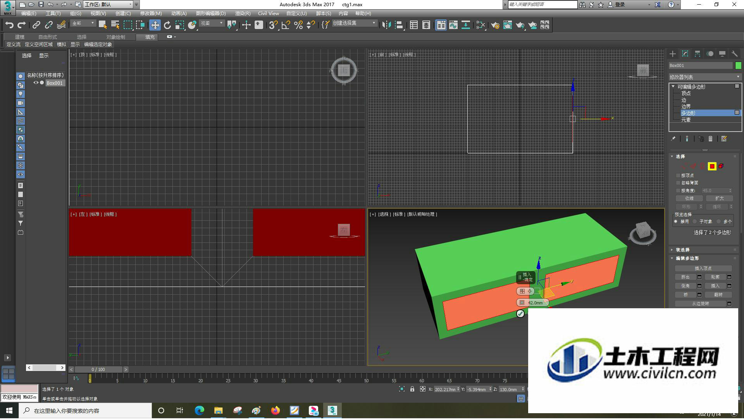Open the 工作区 默认 workspace dropdown
The height and width of the screenshot is (419, 744).
tap(108, 5)
